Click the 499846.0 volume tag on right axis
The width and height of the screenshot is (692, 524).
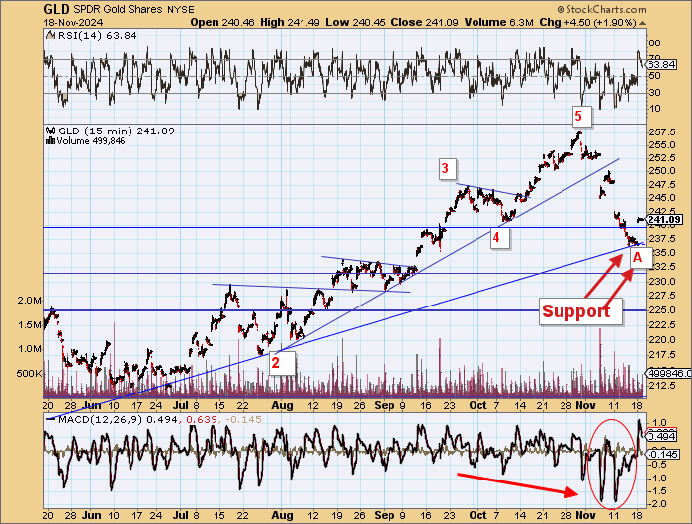pyautogui.click(x=670, y=374)
